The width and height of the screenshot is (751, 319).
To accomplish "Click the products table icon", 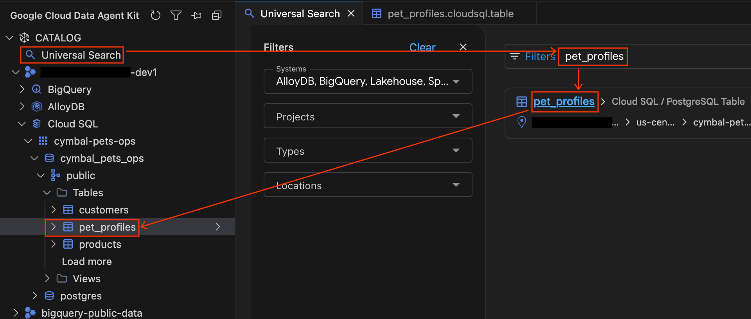I will click(x=68, y=244).
